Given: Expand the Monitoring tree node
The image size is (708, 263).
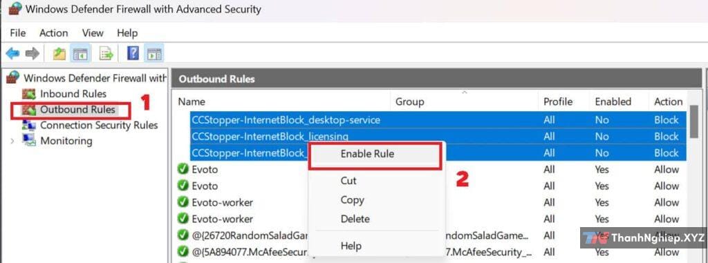Looking at the screenshot, I should 12,141.
